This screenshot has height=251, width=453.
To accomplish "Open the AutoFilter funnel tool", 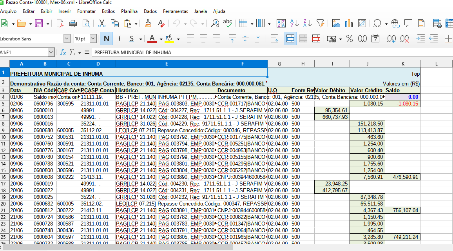I will [x=320, y=24].
